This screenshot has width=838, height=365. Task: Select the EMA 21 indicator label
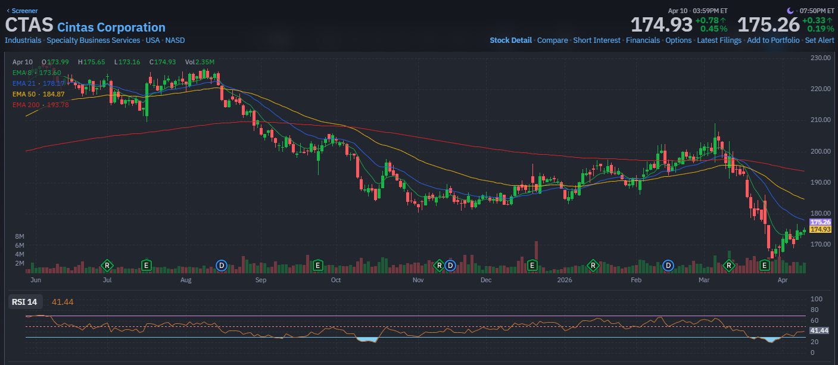click(38, 83)
